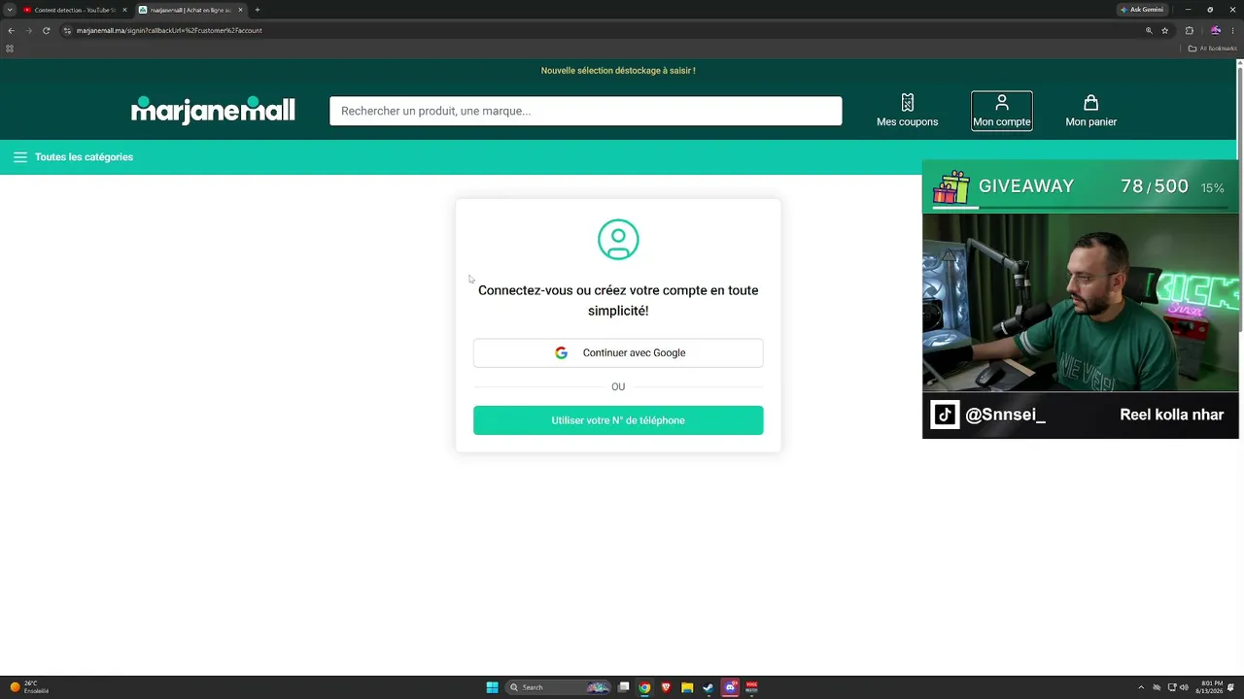This screenshot has width=1244, height=699.
Task: Click the taskbar Search box
Action: pos(559,687)
